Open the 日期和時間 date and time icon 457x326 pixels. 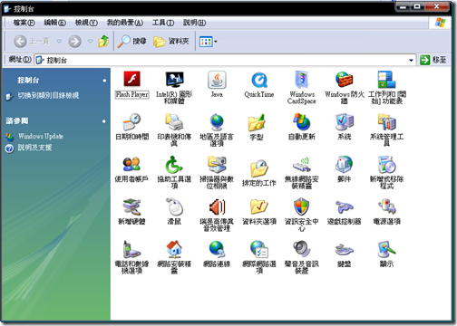[131, 122]
